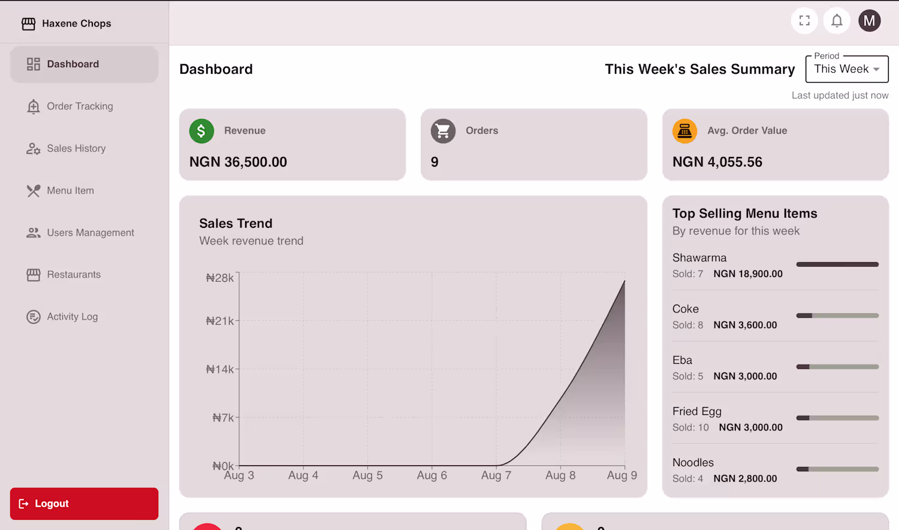The height and width of the screenshot is (530, 899).
Task: Click the Coke top selling item
Action: (686, 309)
